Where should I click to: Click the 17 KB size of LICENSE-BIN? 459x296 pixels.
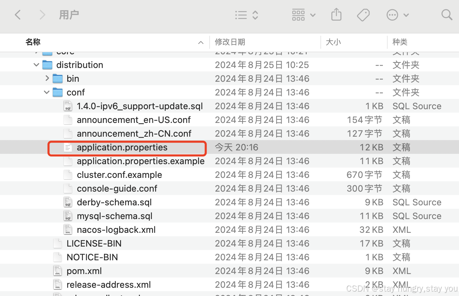(x=372, y=243)
